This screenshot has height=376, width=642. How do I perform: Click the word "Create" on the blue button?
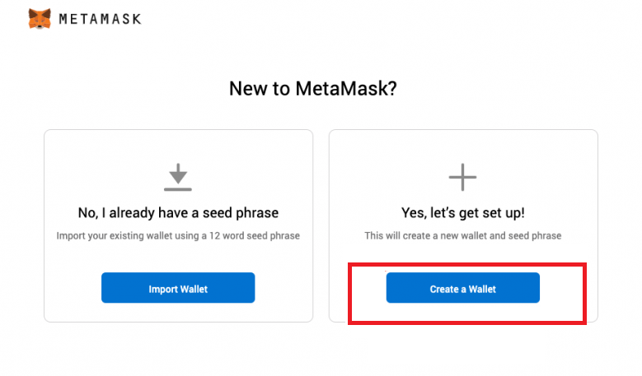[444, 290]
